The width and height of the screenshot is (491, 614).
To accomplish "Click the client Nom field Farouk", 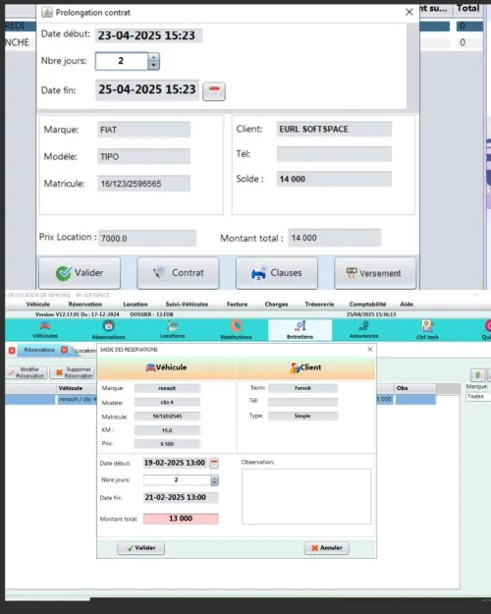I will [x=302, y=388].
